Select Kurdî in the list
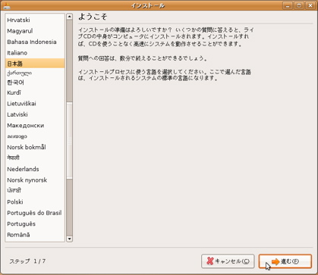318x275 pixels. pyautogui.click(x=35, y=92)
